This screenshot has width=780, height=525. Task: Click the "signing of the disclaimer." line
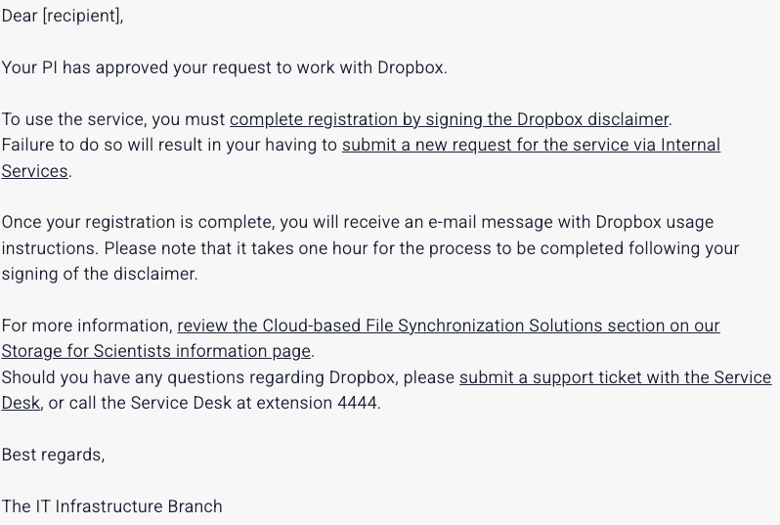[x=100, y=274]
